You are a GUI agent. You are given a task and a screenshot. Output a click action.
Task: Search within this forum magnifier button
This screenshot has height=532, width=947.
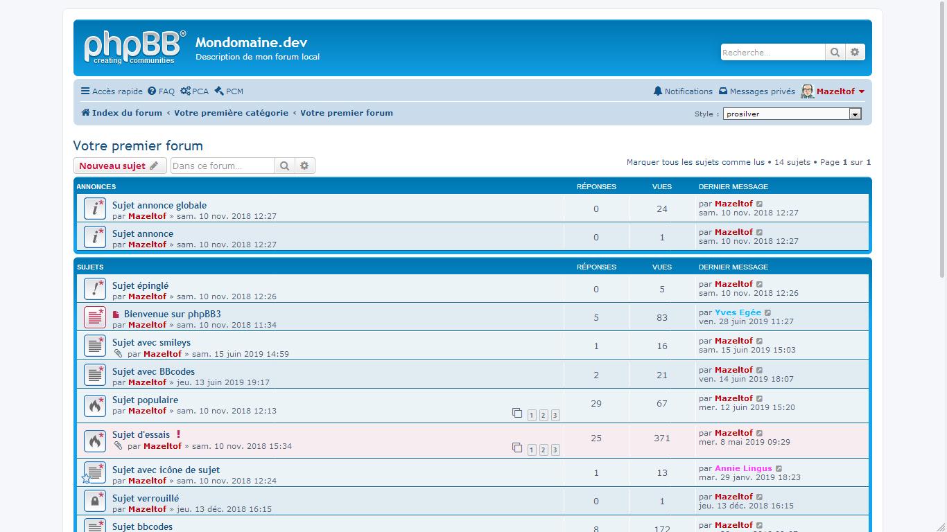pyautogui.click(x=284, y=166)
